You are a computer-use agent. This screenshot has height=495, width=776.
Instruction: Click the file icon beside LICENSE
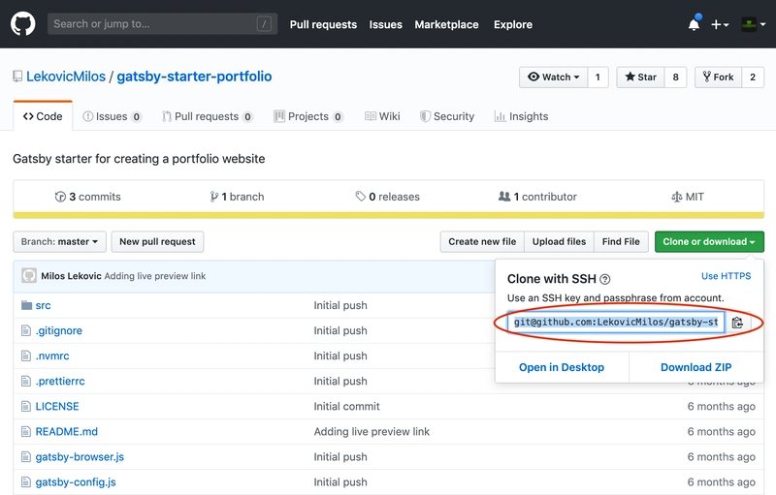point(26,406)
